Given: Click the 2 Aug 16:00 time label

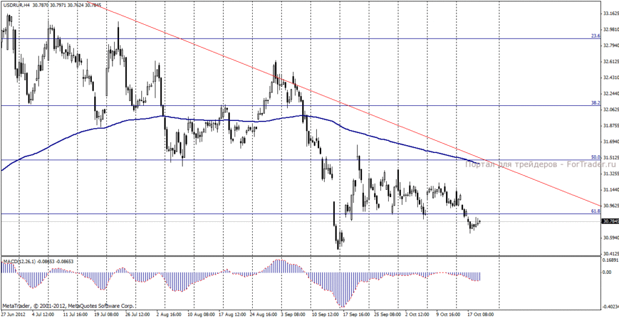Looking at the screenshot, I should click(x=169, y=314).
